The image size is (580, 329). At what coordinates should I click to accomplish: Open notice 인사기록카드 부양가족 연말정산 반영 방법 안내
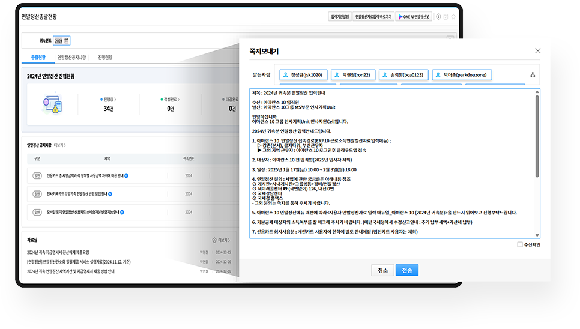tap(77, 194)
